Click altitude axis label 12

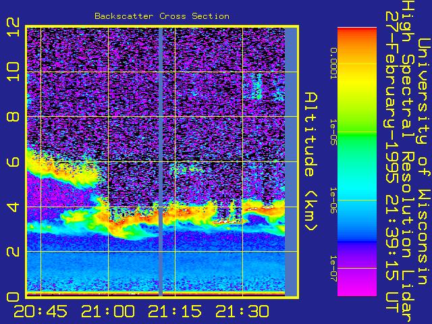(13, 27)
